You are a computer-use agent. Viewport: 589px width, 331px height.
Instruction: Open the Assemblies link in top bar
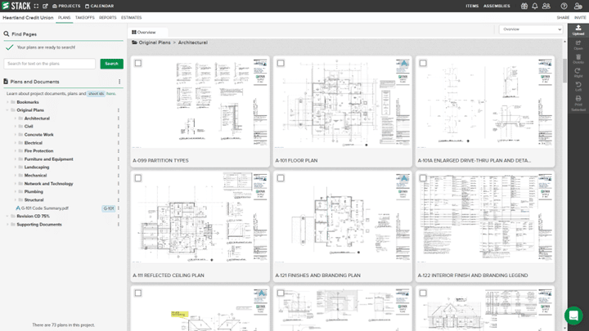pos(497,6)
